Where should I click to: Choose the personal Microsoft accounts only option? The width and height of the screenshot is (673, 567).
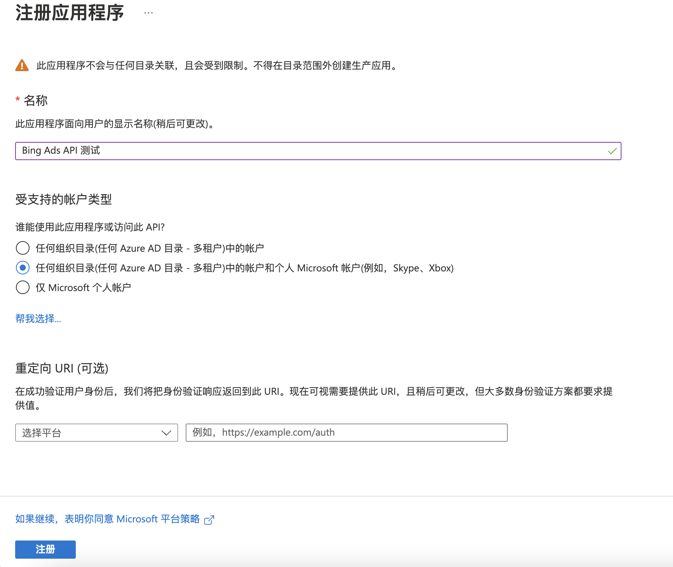(x=23, y=288)
